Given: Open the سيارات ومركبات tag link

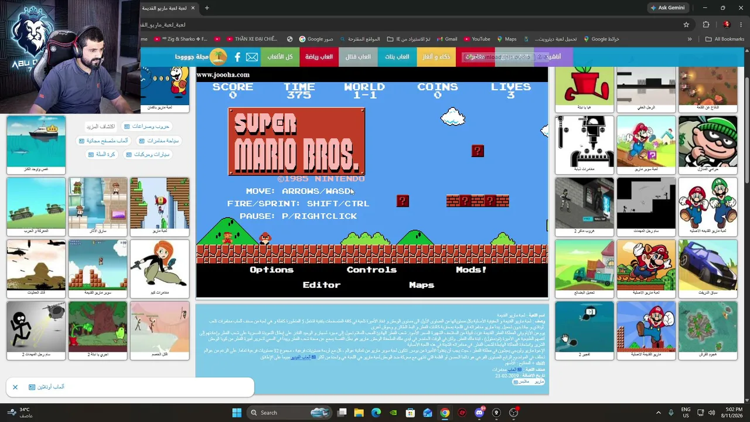Looking at the screenshot, I should tap(147, 154).
